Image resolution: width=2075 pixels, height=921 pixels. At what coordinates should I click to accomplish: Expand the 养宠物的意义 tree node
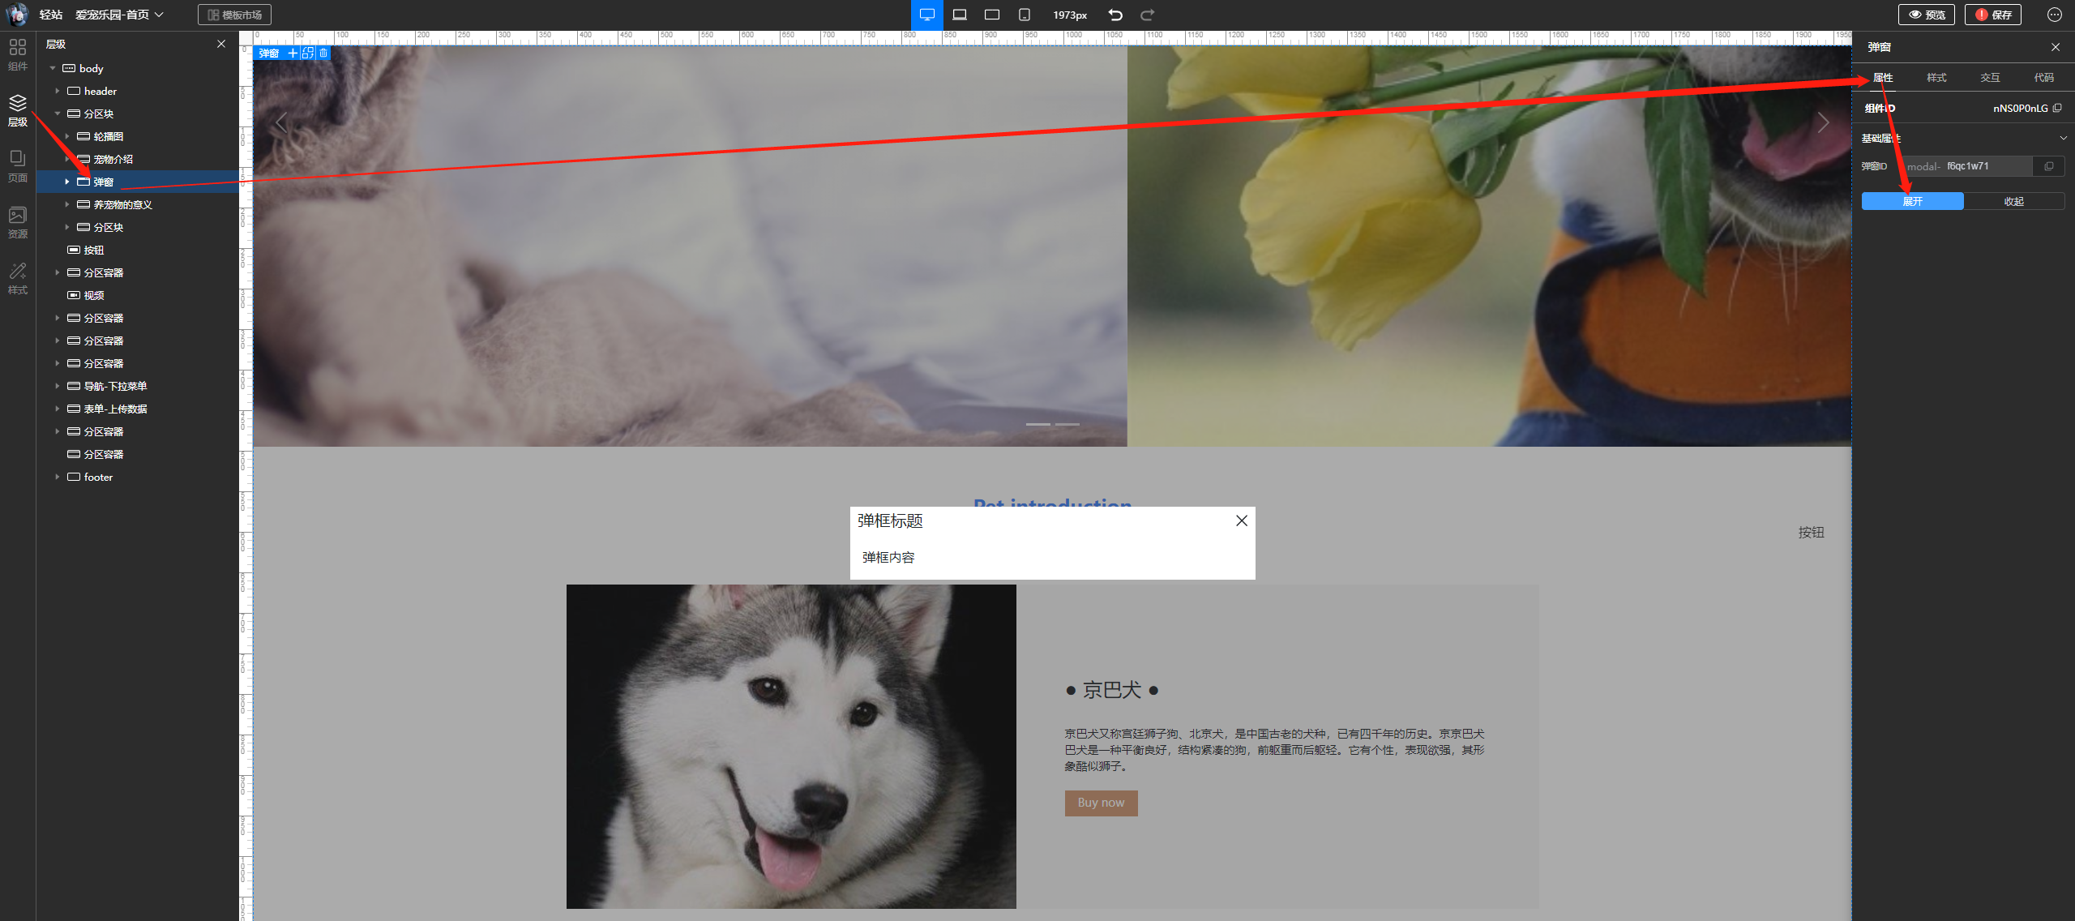coord(67,204)
